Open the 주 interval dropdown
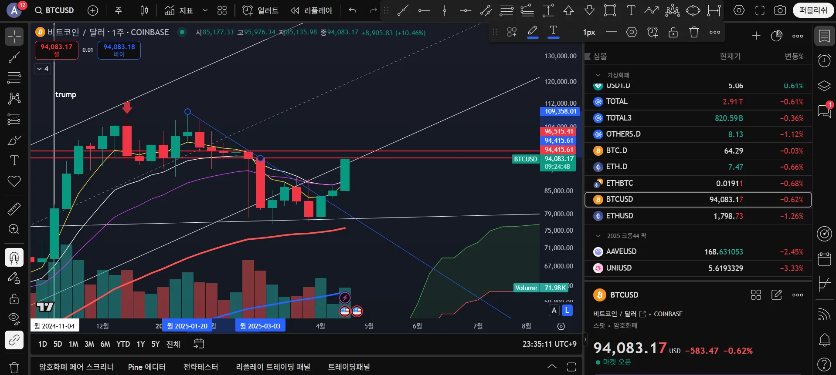The height and width of the screenshot is (375, 836). click(119, 10)
